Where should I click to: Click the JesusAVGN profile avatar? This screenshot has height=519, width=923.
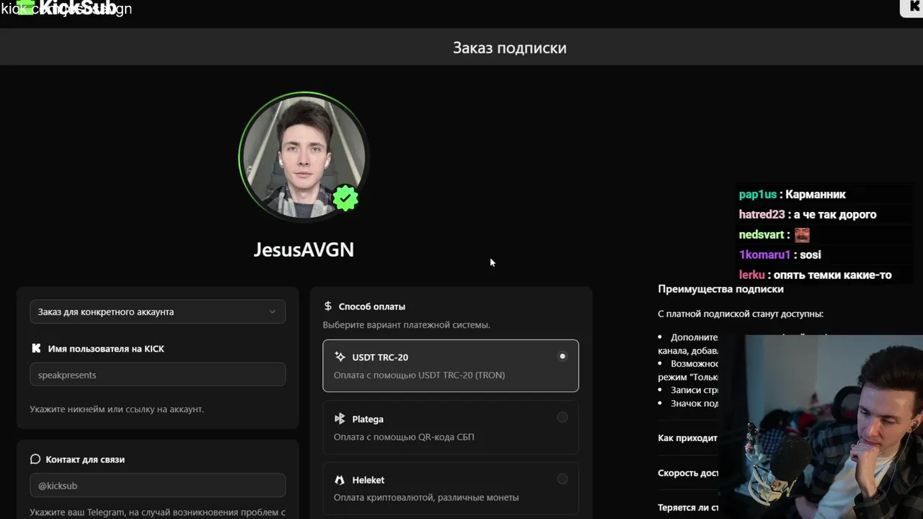pos(303,156)
